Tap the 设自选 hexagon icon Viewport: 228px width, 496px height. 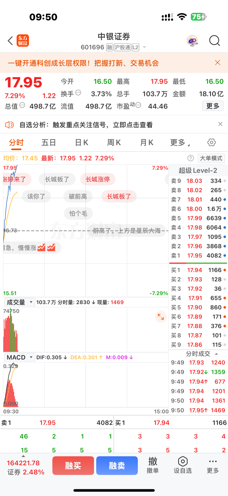pos(183,465)
